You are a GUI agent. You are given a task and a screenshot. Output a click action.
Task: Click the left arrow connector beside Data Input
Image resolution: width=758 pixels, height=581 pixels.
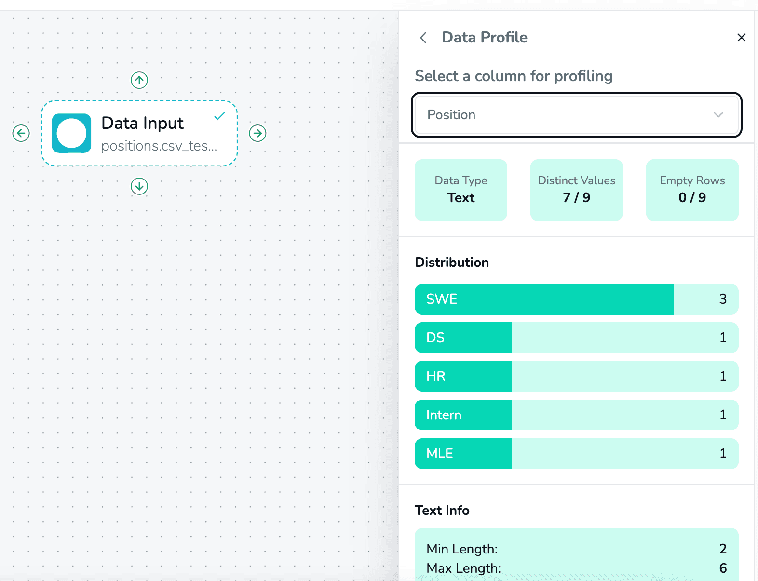[x=21, y=133]
